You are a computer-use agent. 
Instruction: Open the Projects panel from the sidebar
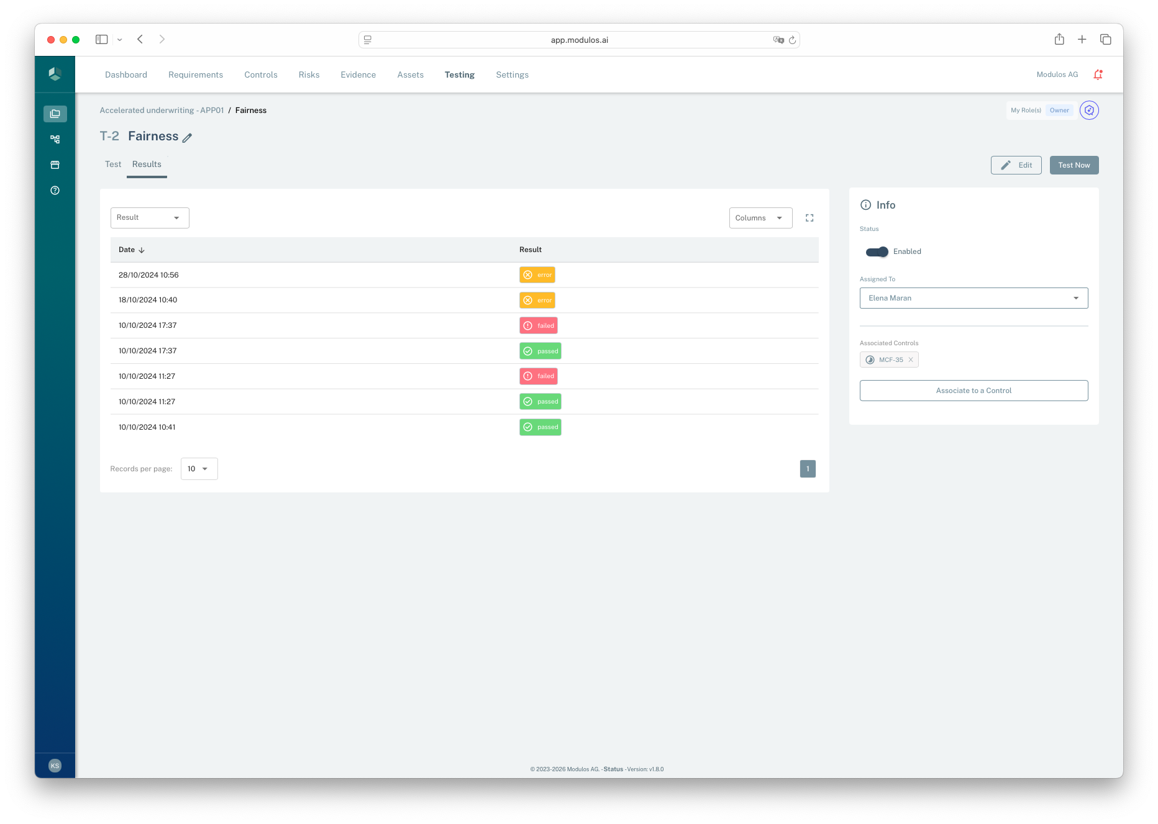click(x=55, y=114)
